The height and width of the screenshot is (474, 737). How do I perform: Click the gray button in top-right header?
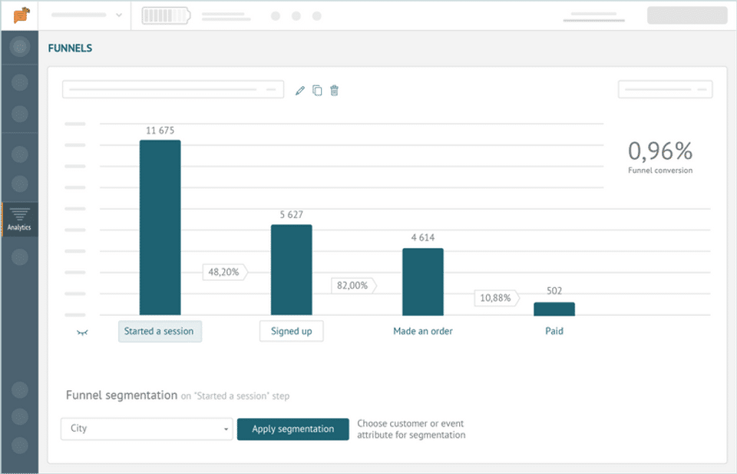click(687, 15)
